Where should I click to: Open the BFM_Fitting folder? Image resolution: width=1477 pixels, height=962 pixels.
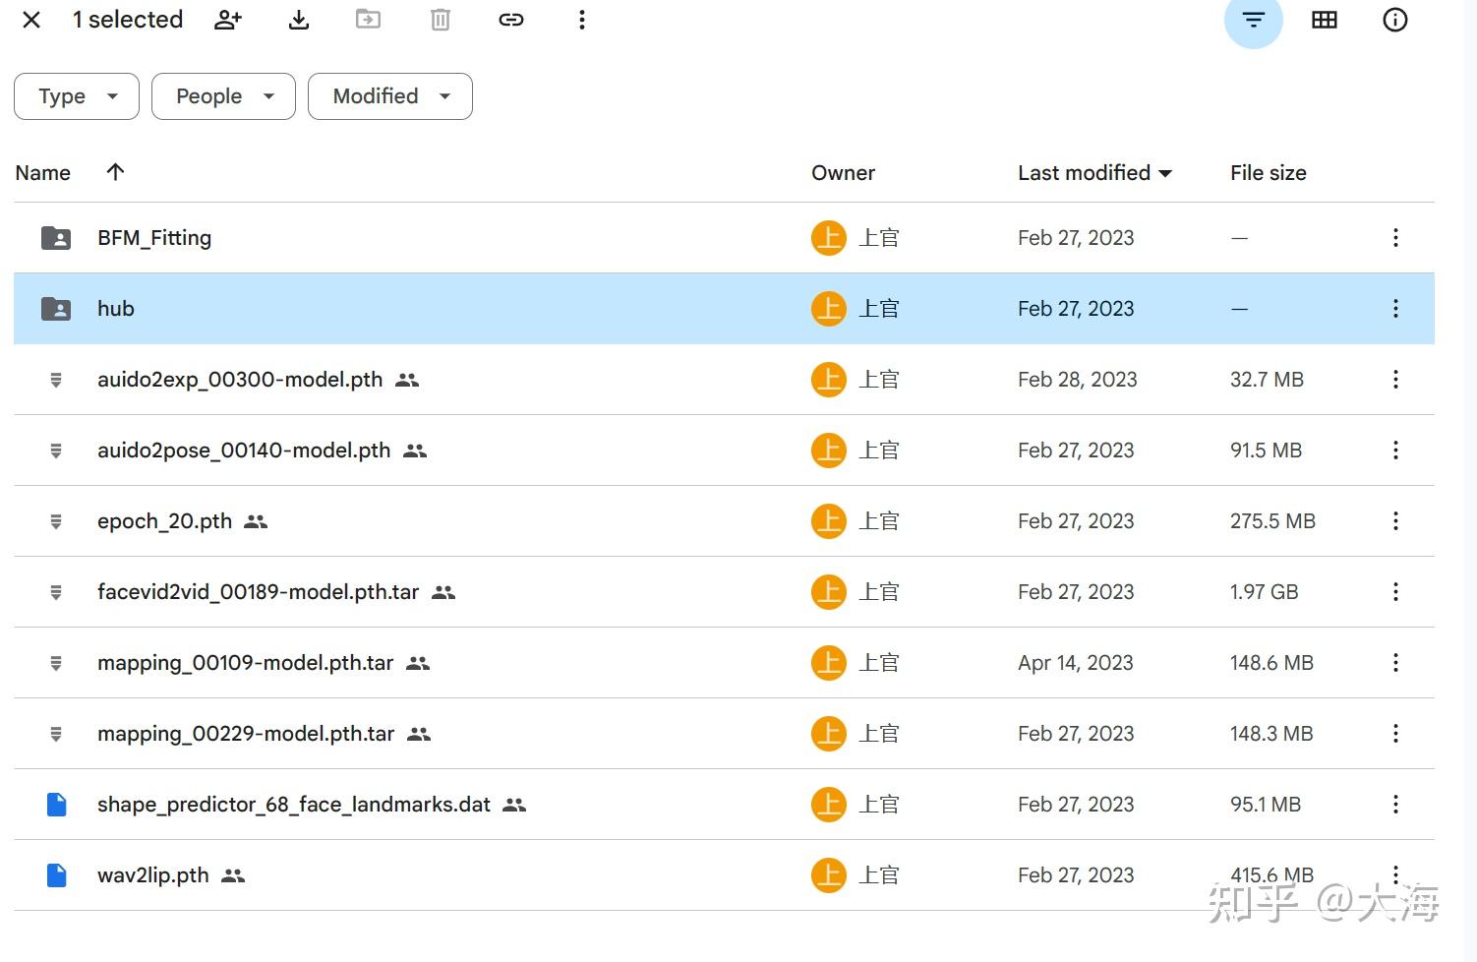click(x=154, y=238)
